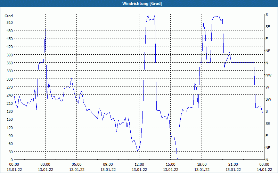Select the 0 value on the left axis

click(x=12, y=160)
